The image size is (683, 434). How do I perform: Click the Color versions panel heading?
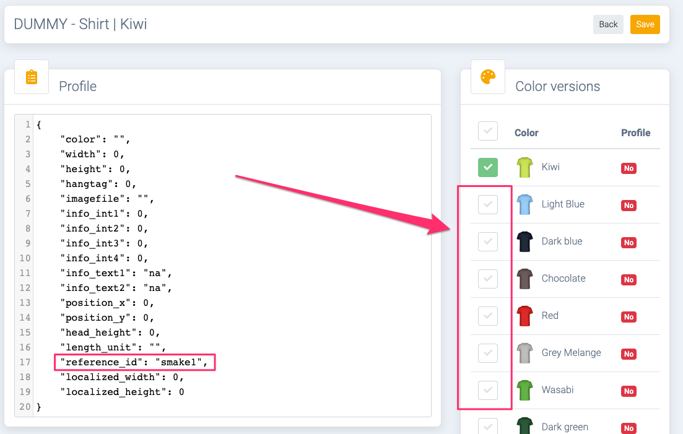click(x=557, y=86)
